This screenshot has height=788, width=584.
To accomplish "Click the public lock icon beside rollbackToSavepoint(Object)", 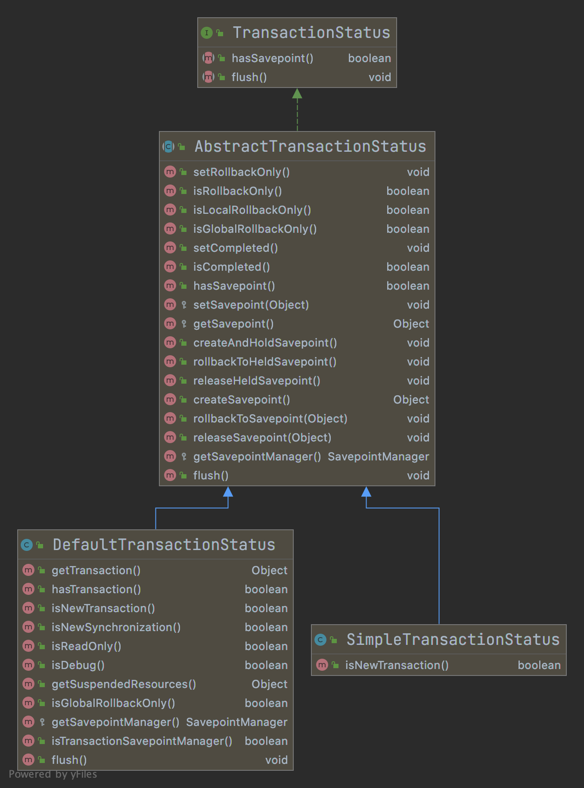I will pos(183,418).
